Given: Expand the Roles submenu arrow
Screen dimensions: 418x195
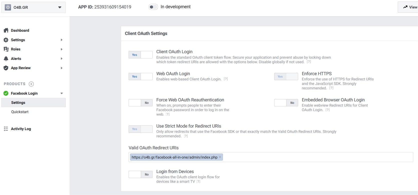Looking at the screenshot, I should (x=62, y=49).
